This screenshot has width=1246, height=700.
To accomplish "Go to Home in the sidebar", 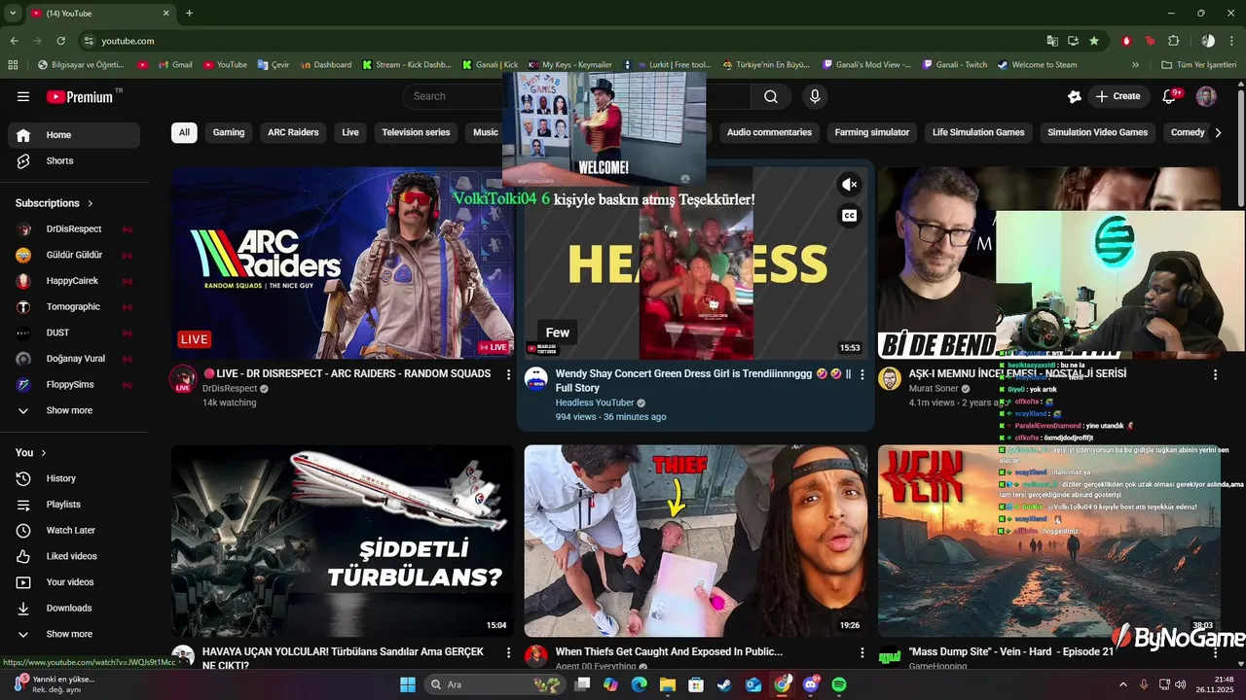I will coord(74,135).
